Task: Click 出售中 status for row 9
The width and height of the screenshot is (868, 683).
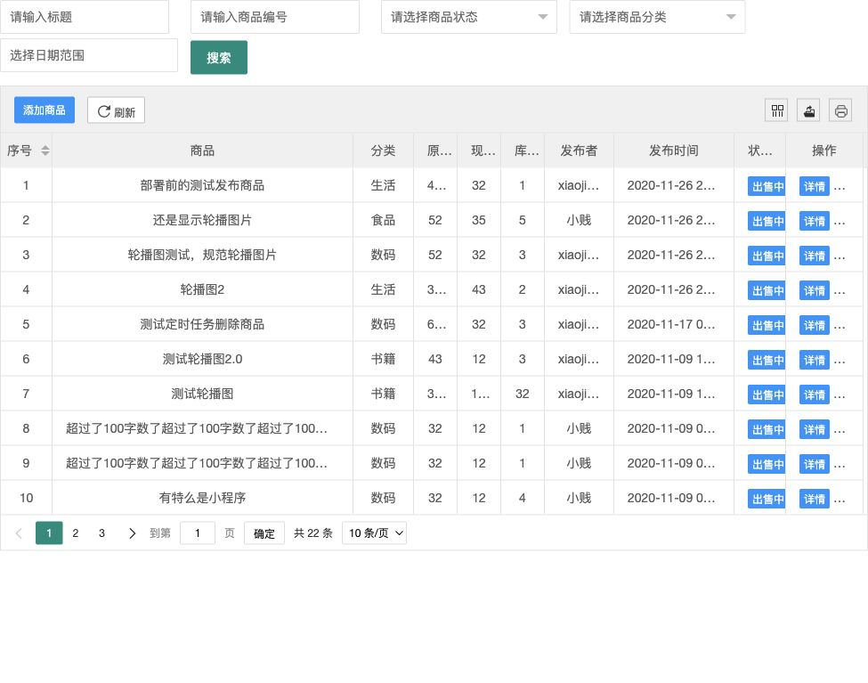Action: pos(767,464)
